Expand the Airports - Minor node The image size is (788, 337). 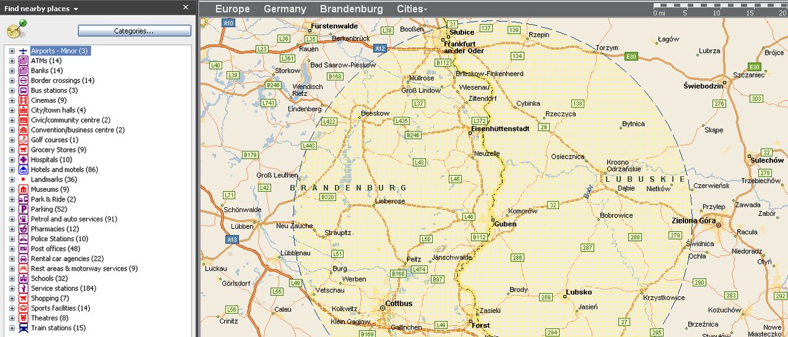(12, 51)
